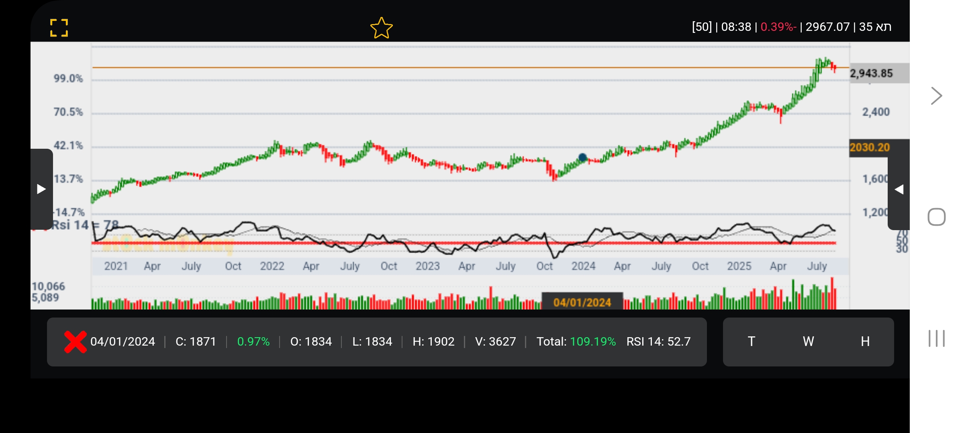Click the index header text at top right
This screenshot has height=433, width=964.
pyautogui.click(x=791, y=27)
